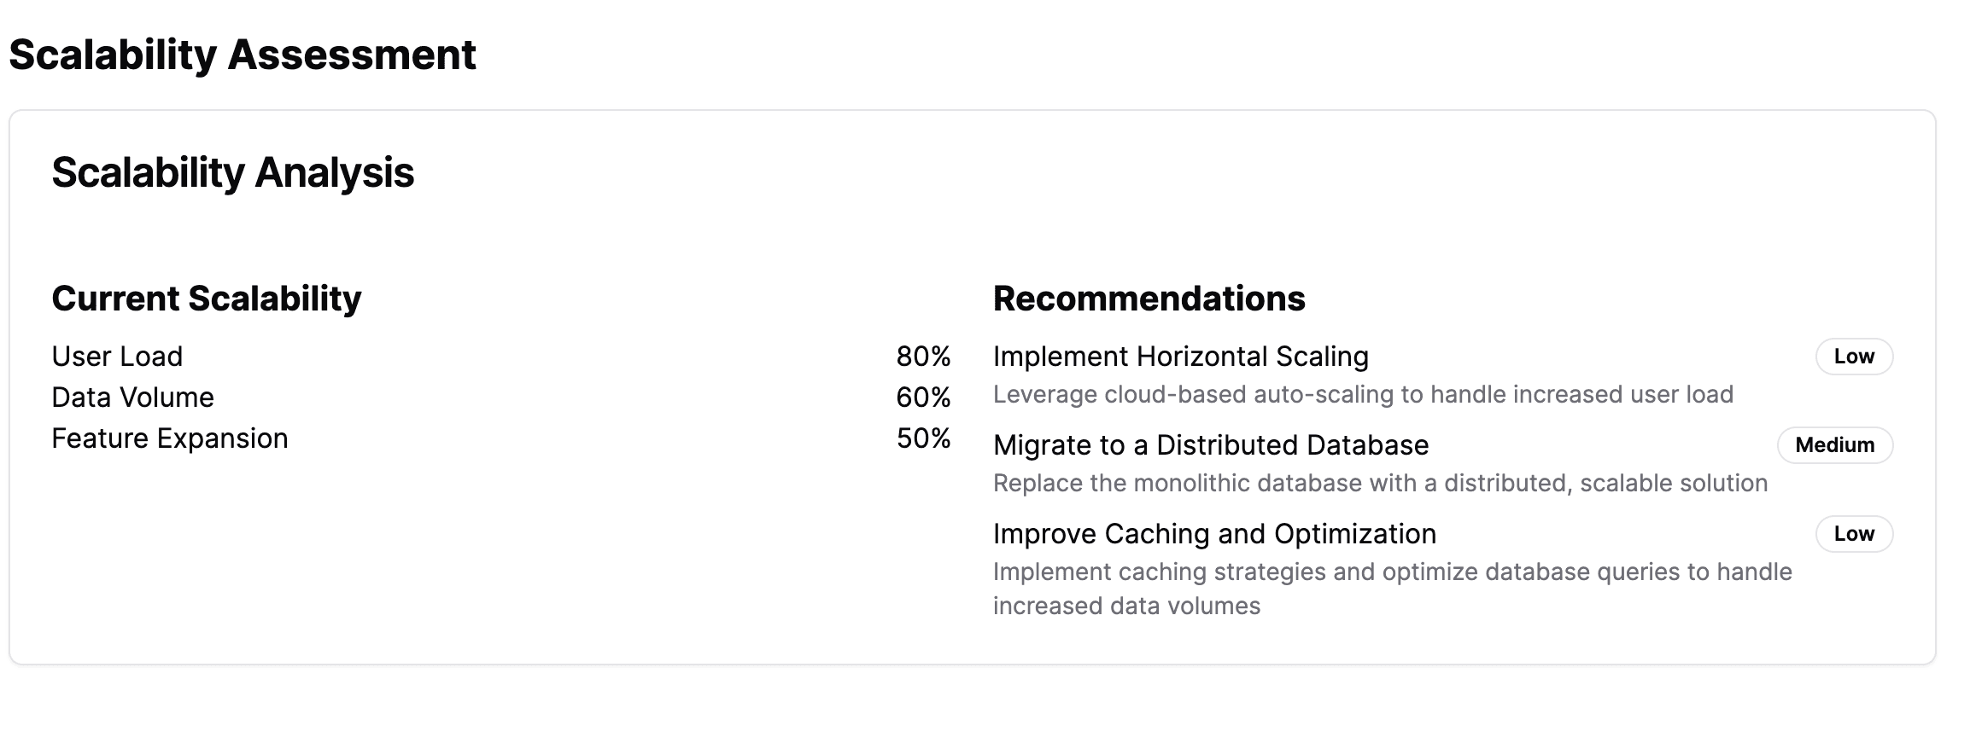Select Improve Caching and Optimization title

click(x=1214, y=534)
